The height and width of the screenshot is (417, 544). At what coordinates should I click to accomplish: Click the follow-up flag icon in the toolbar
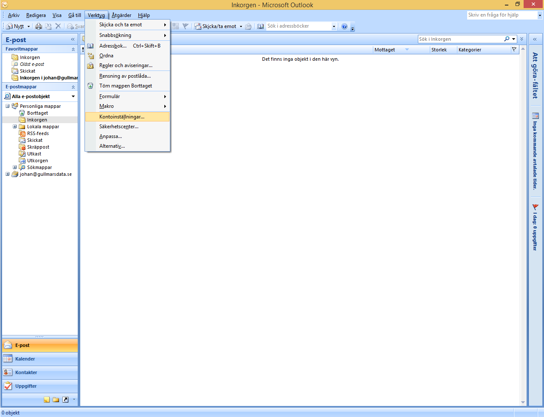click(x=186, y=26)
